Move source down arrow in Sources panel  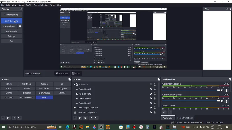pyautogui.click(x=96, y=118)
